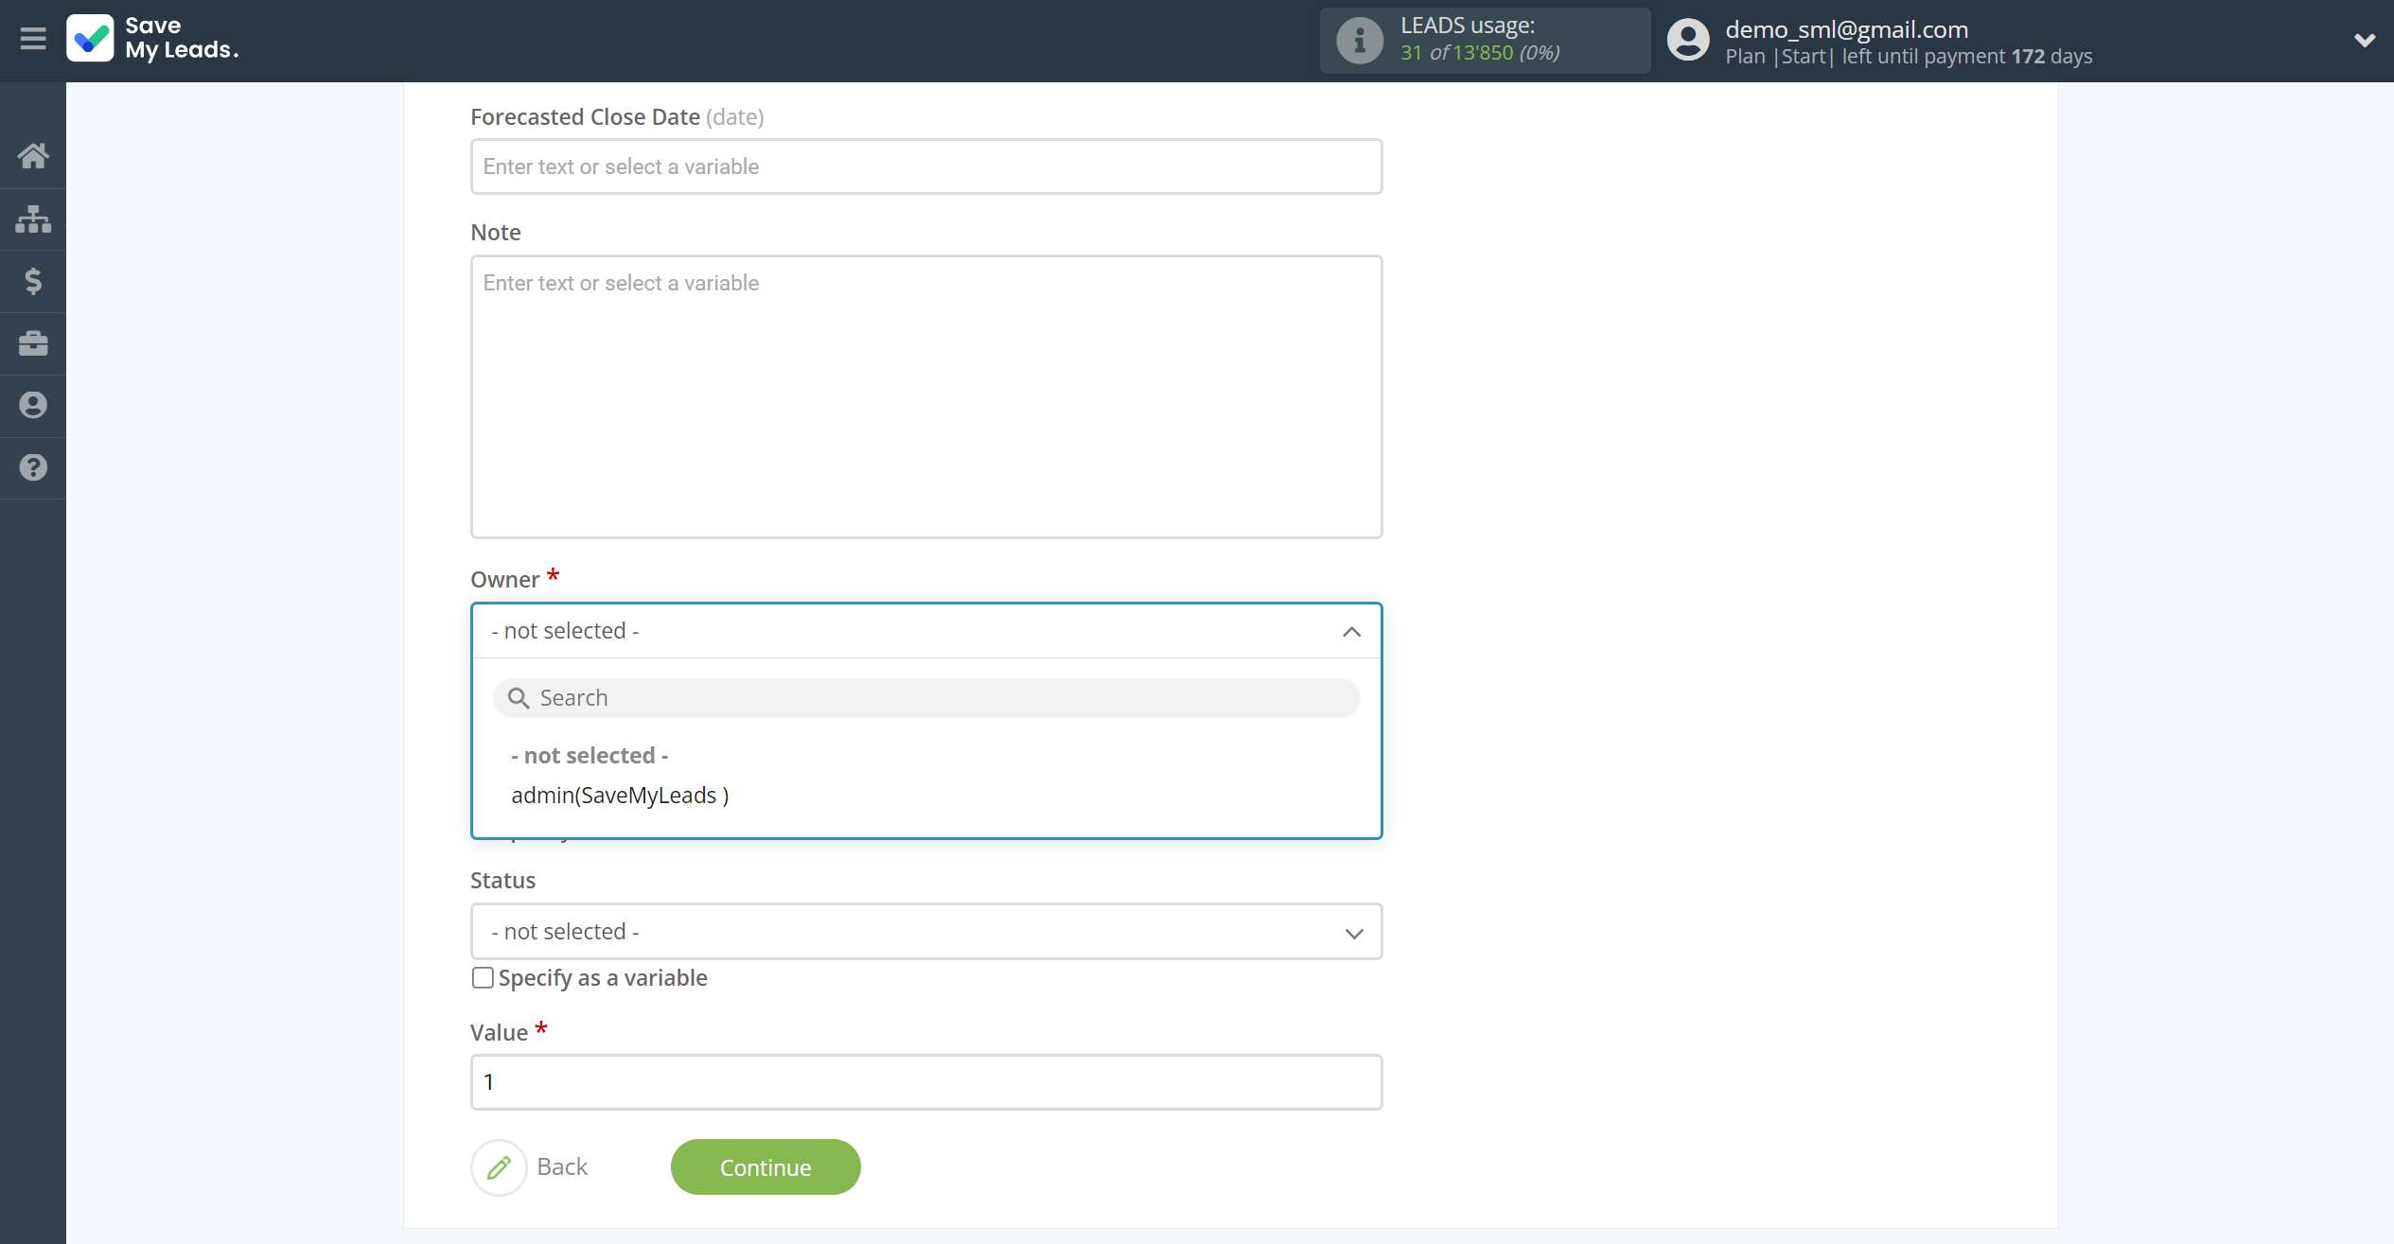Click the Back link
This screenshot has height=1244, width=2394.
[x=562, y=1167]
